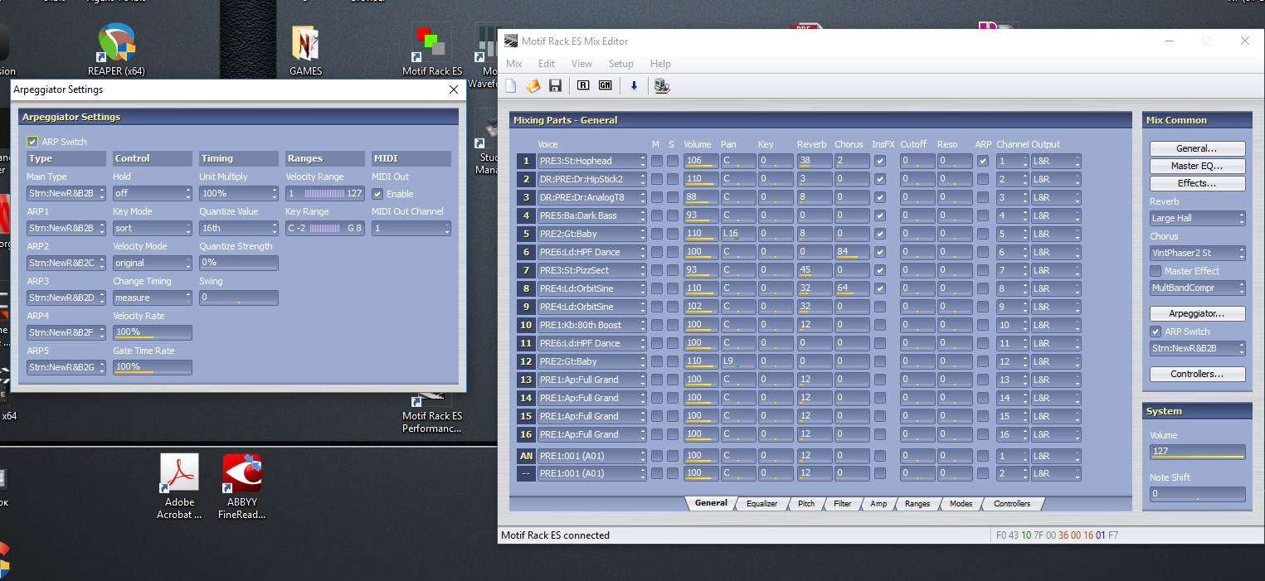Click the GM toolbar icon
Screen dimensions: 1265x581
tap(606, 85)
